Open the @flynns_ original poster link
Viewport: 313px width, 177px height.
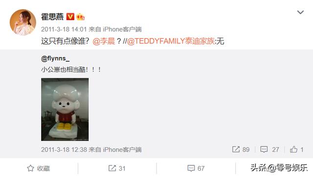[x=55, y=59]
